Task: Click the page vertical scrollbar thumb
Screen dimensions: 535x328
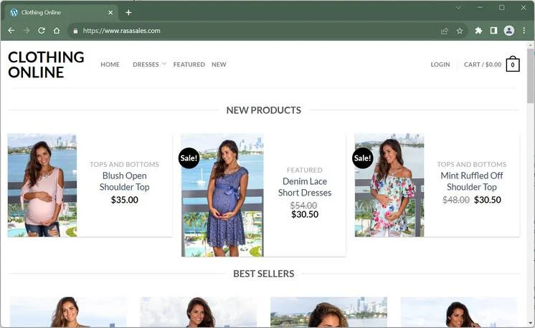Action: pyautogui.click(x=530, y=75)
